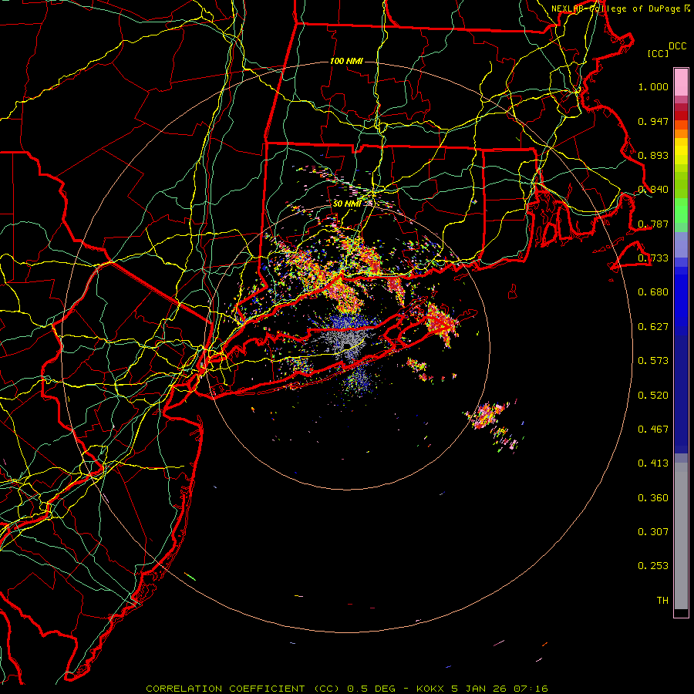The width and height of the screenshot is (694, 694).
Task: Click the radar site center dot
Action: [x=347, y=346]
